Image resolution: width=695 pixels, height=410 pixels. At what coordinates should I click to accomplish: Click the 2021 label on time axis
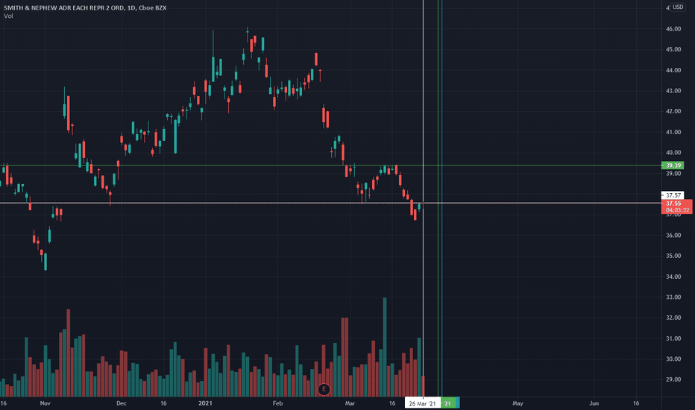pos(205,403)
